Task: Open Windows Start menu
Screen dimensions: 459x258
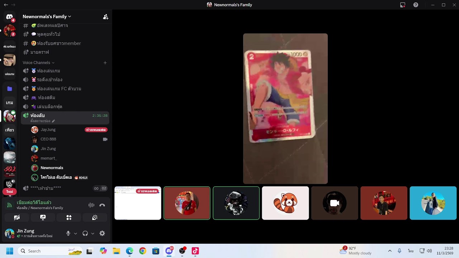Action: [10, 251]
